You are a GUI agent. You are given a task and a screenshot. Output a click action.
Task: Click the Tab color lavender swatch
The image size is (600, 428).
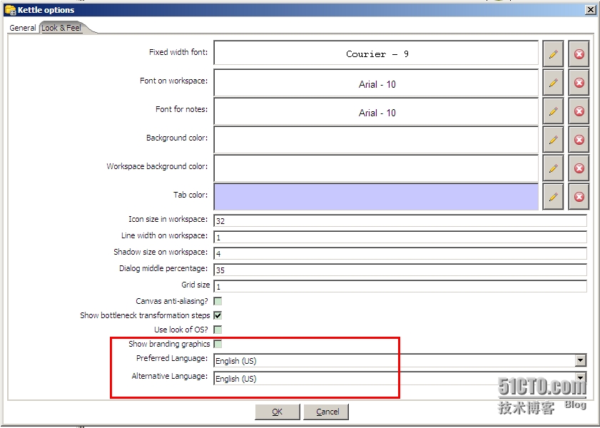pos(376,197)
